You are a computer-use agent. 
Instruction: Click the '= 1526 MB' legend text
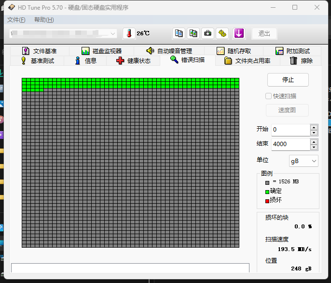(286, 181)
